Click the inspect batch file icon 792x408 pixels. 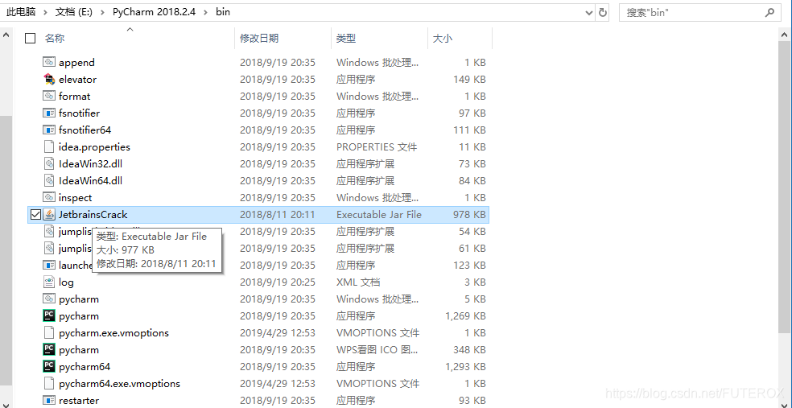pos(49,197)
